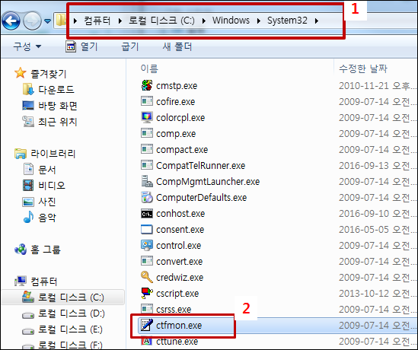
Task: Click the Forward navigation arrow button
Action: coord(32,21)
